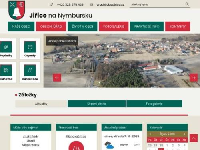Open the Mapa webu link

31,145
